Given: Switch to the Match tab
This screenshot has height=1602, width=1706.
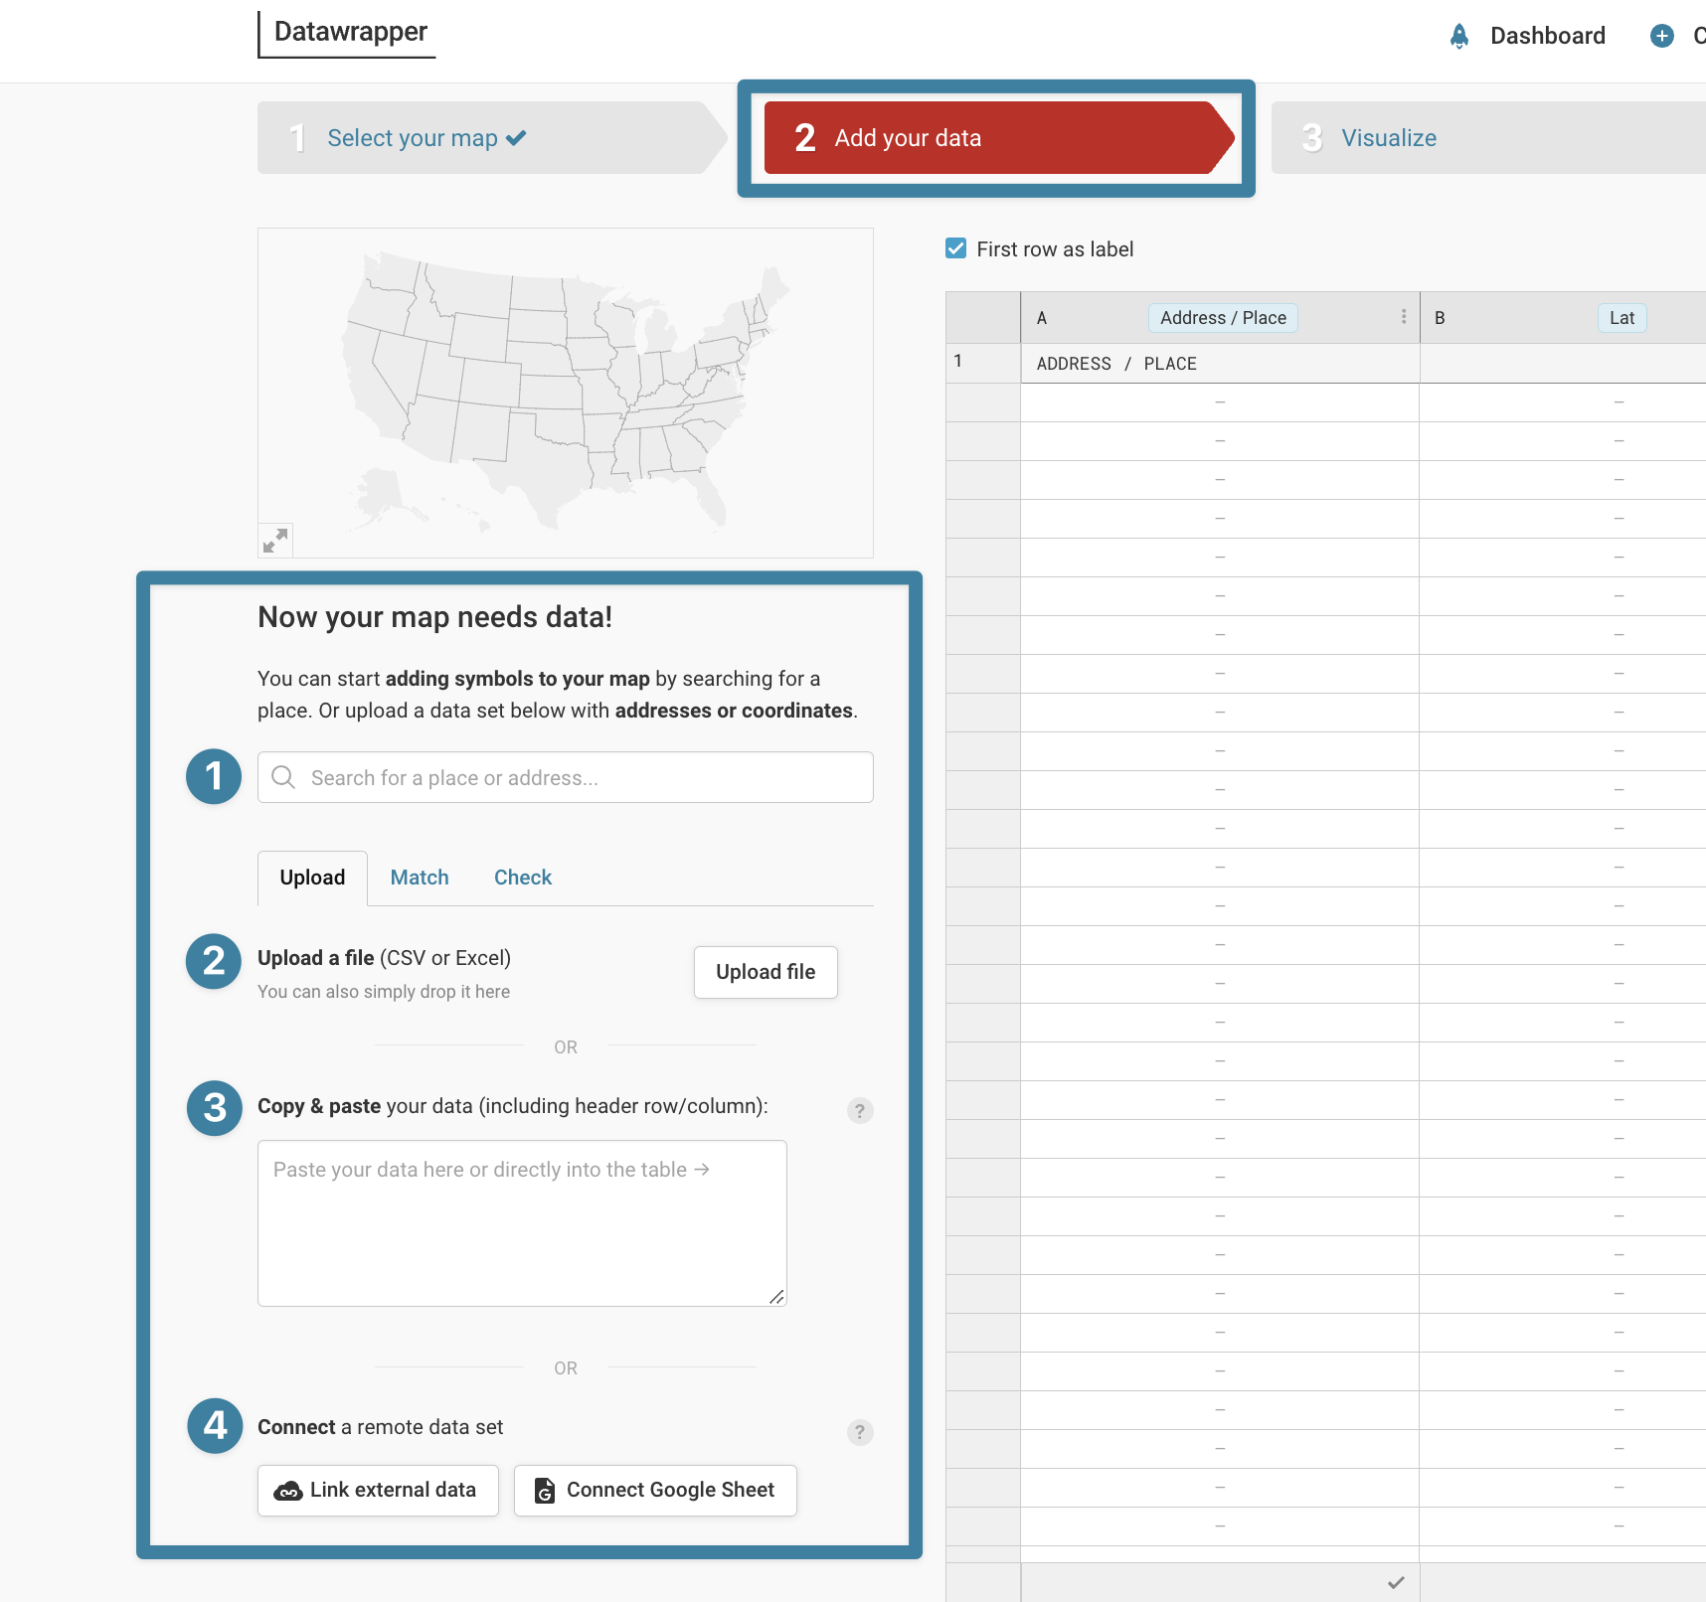Looking at the screenshot, I should pos(420,878).
